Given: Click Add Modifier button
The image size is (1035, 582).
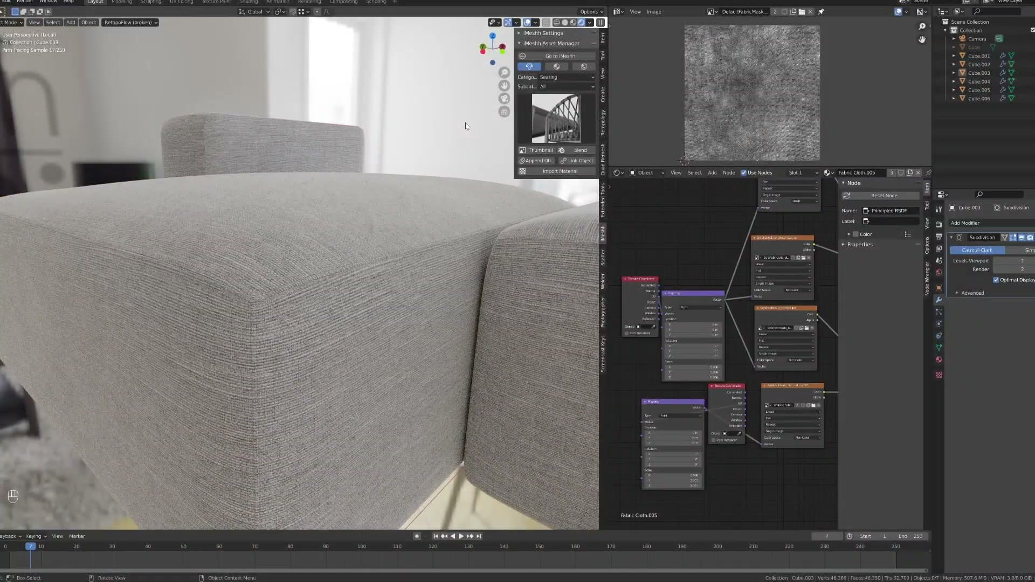Looking at the screenshot, I should pos(991,223).
